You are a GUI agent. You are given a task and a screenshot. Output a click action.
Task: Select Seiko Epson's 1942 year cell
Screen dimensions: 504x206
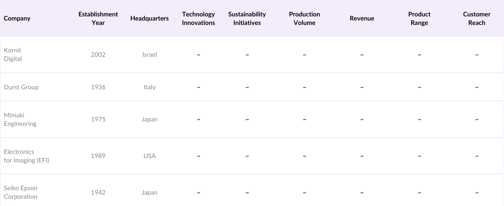click(98, 192)
